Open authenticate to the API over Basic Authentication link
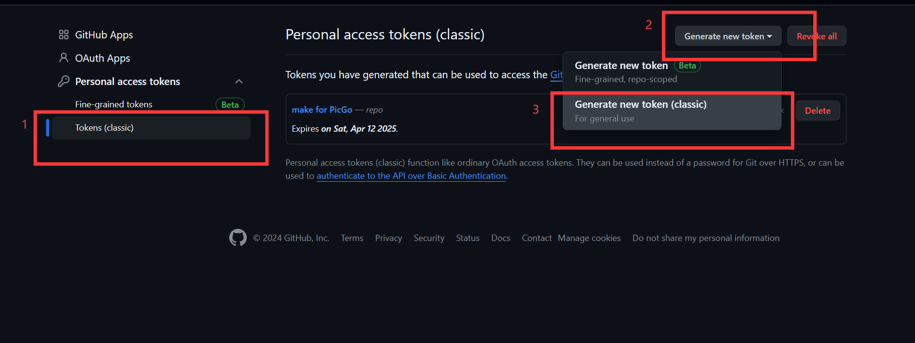Screen dimensions: 915x343 (x=411, y=176)
